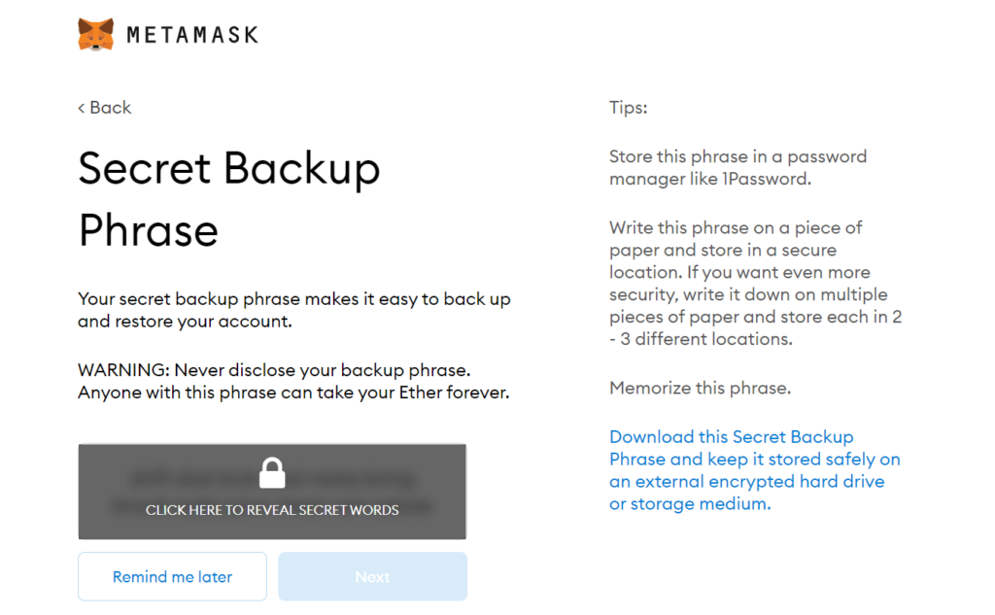Choose Remind me later
Screen dimensions: 995x615
[x=173, y=576]
